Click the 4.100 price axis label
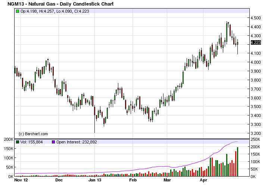Screen dimensions: 271x187 (x=256, y=53)
